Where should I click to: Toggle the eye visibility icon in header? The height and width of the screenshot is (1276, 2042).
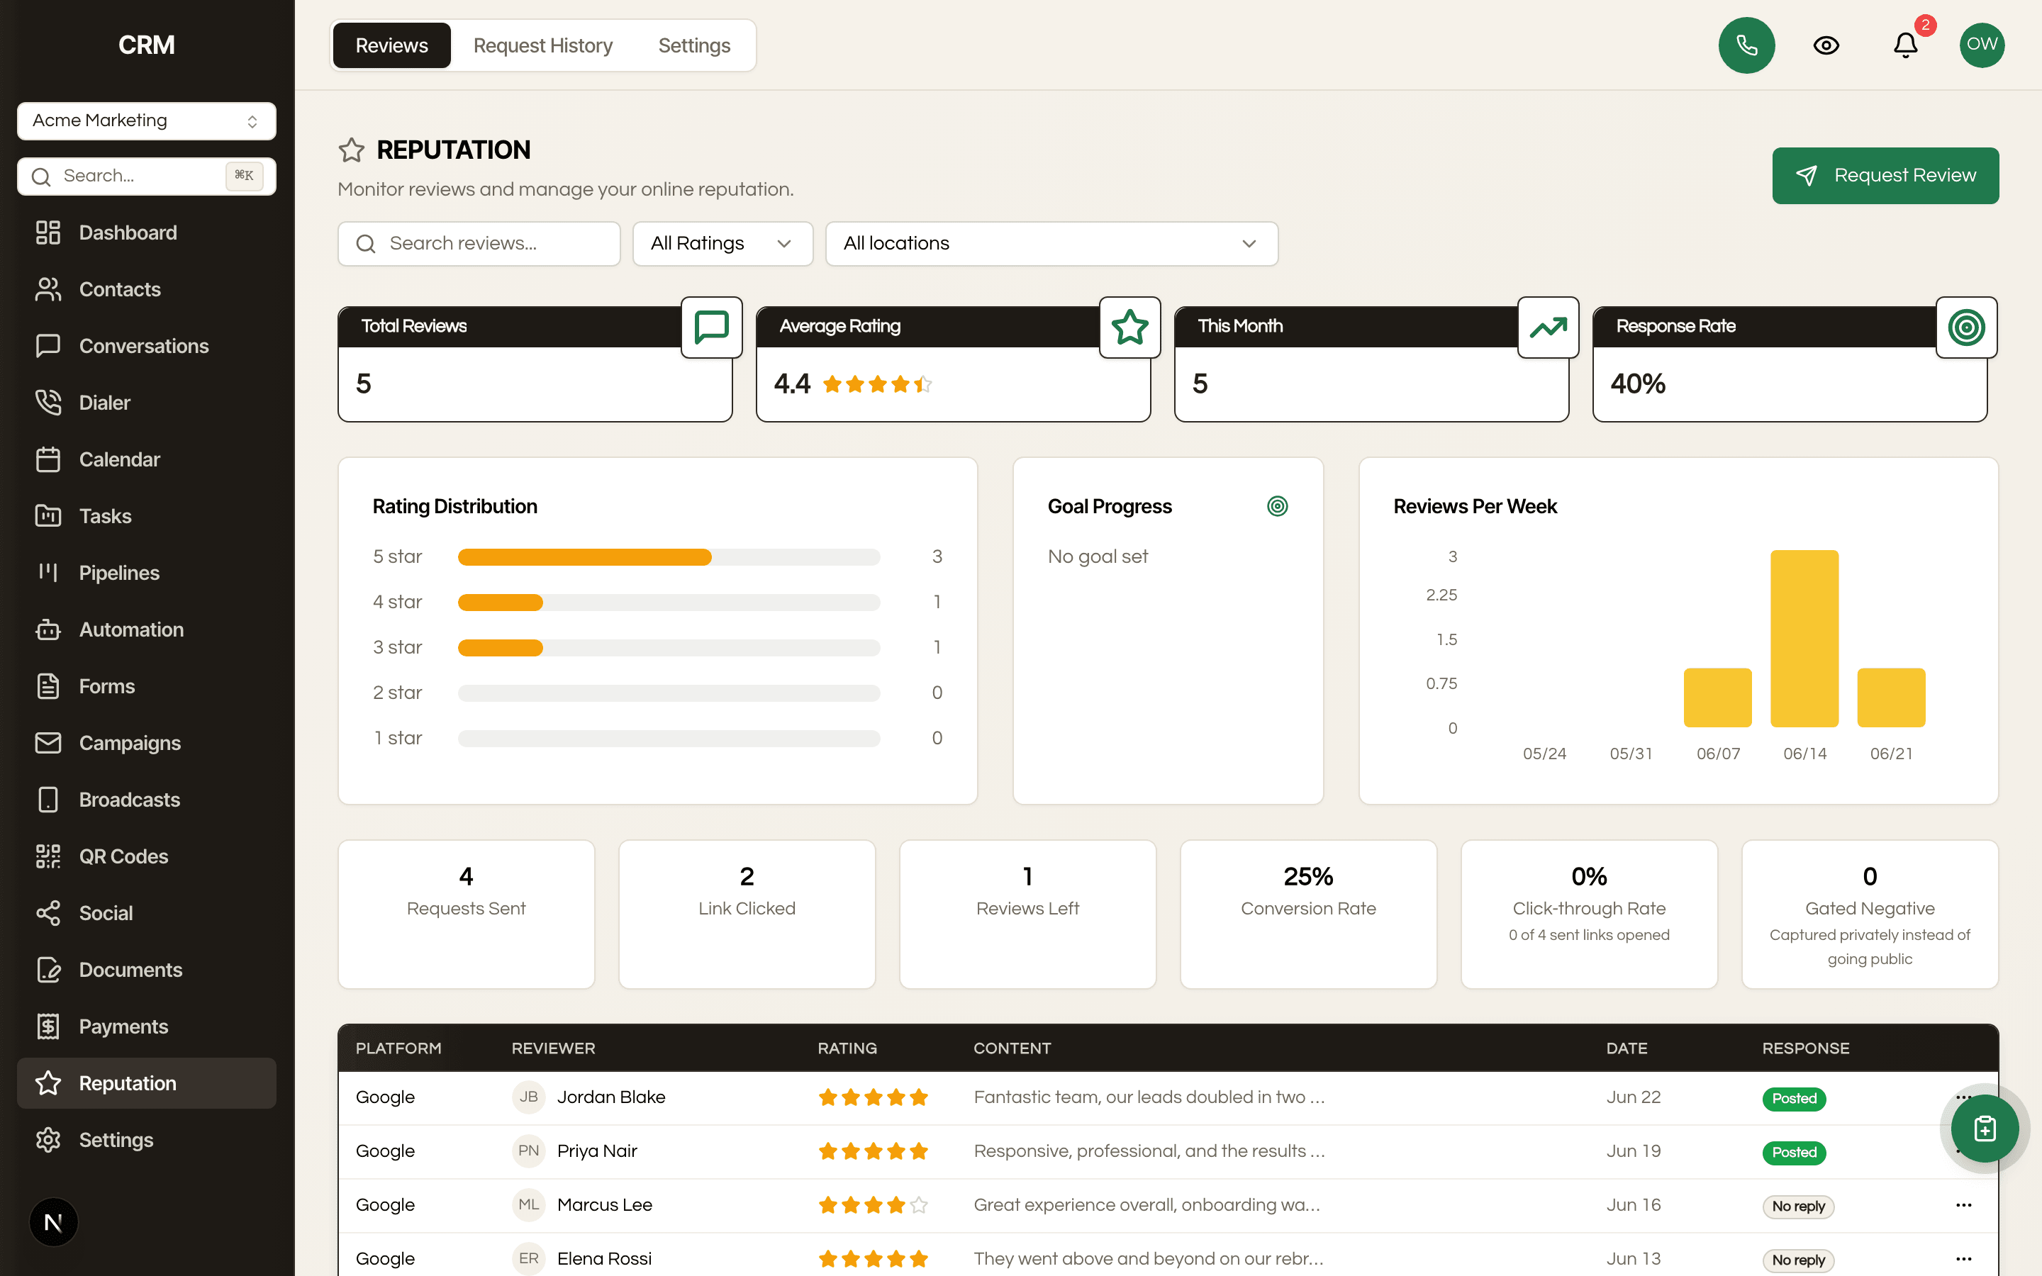tap(1826, 45)
